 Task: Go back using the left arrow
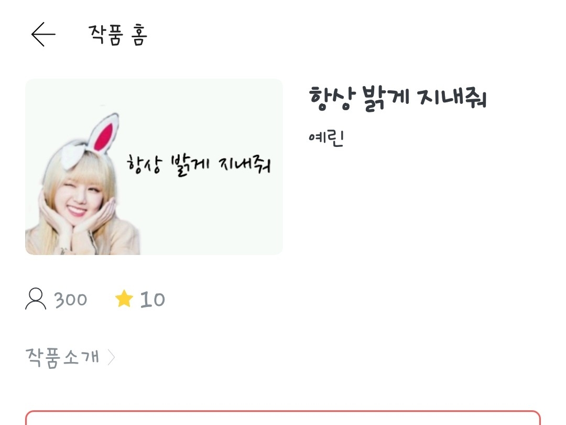click(x=43, y=34)
